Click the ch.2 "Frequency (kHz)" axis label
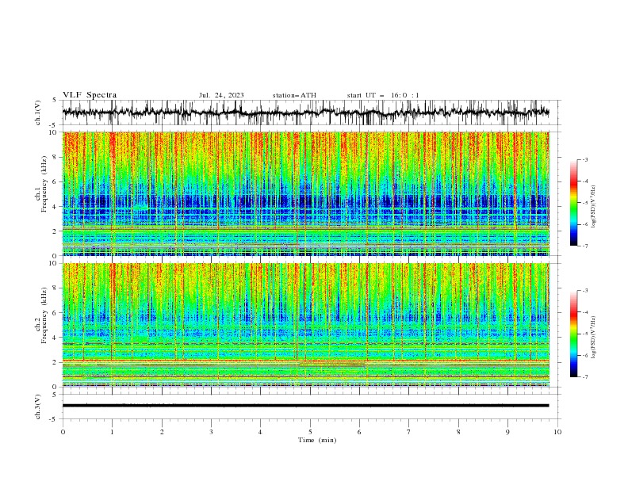 coord(44,315)
